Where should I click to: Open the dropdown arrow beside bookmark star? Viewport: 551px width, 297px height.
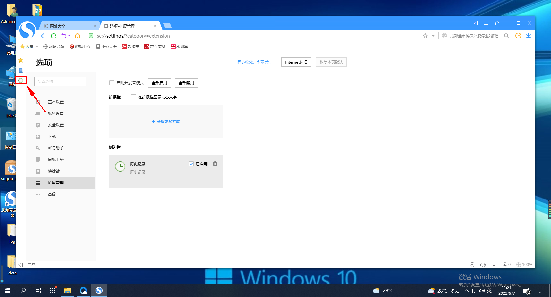click(433, 36)
